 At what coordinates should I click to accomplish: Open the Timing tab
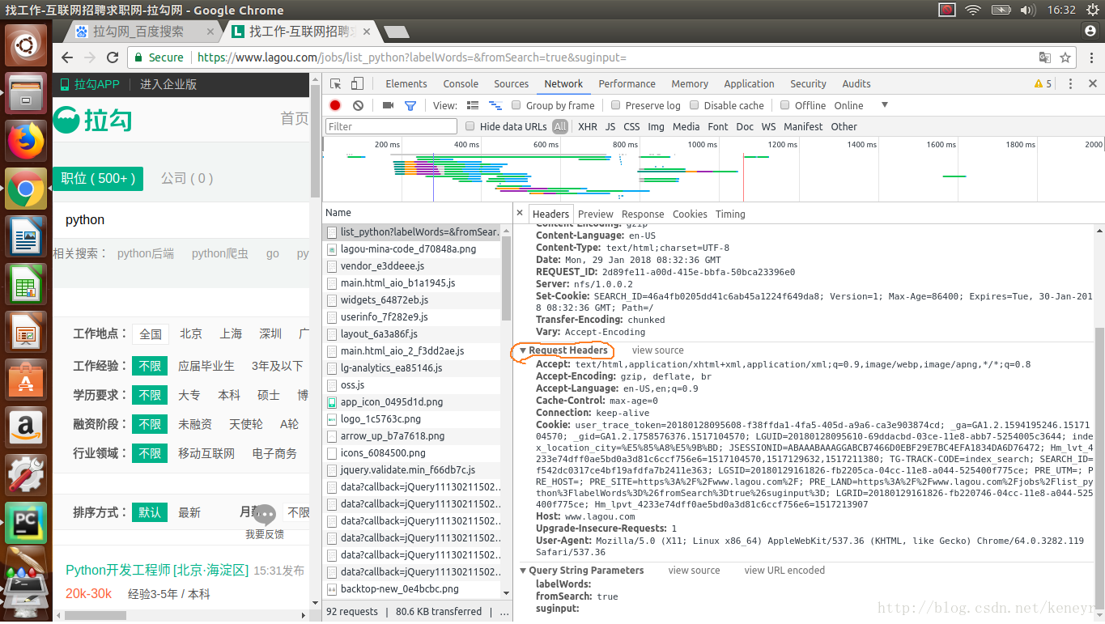(730, 214)
